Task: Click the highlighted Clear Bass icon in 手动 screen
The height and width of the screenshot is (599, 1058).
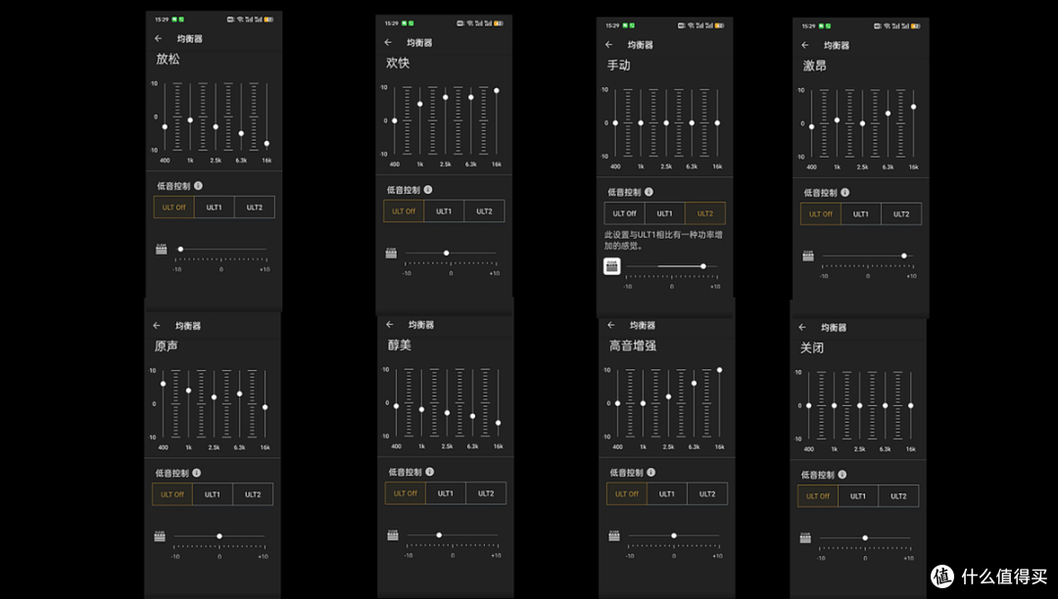Action: click(x=612, y=266)
